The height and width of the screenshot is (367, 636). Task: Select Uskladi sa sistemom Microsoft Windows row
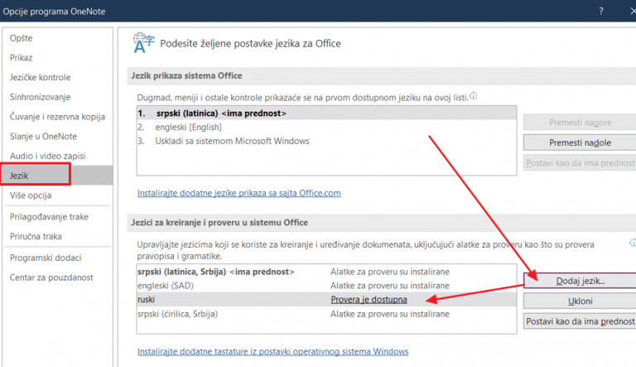[326, 141]
